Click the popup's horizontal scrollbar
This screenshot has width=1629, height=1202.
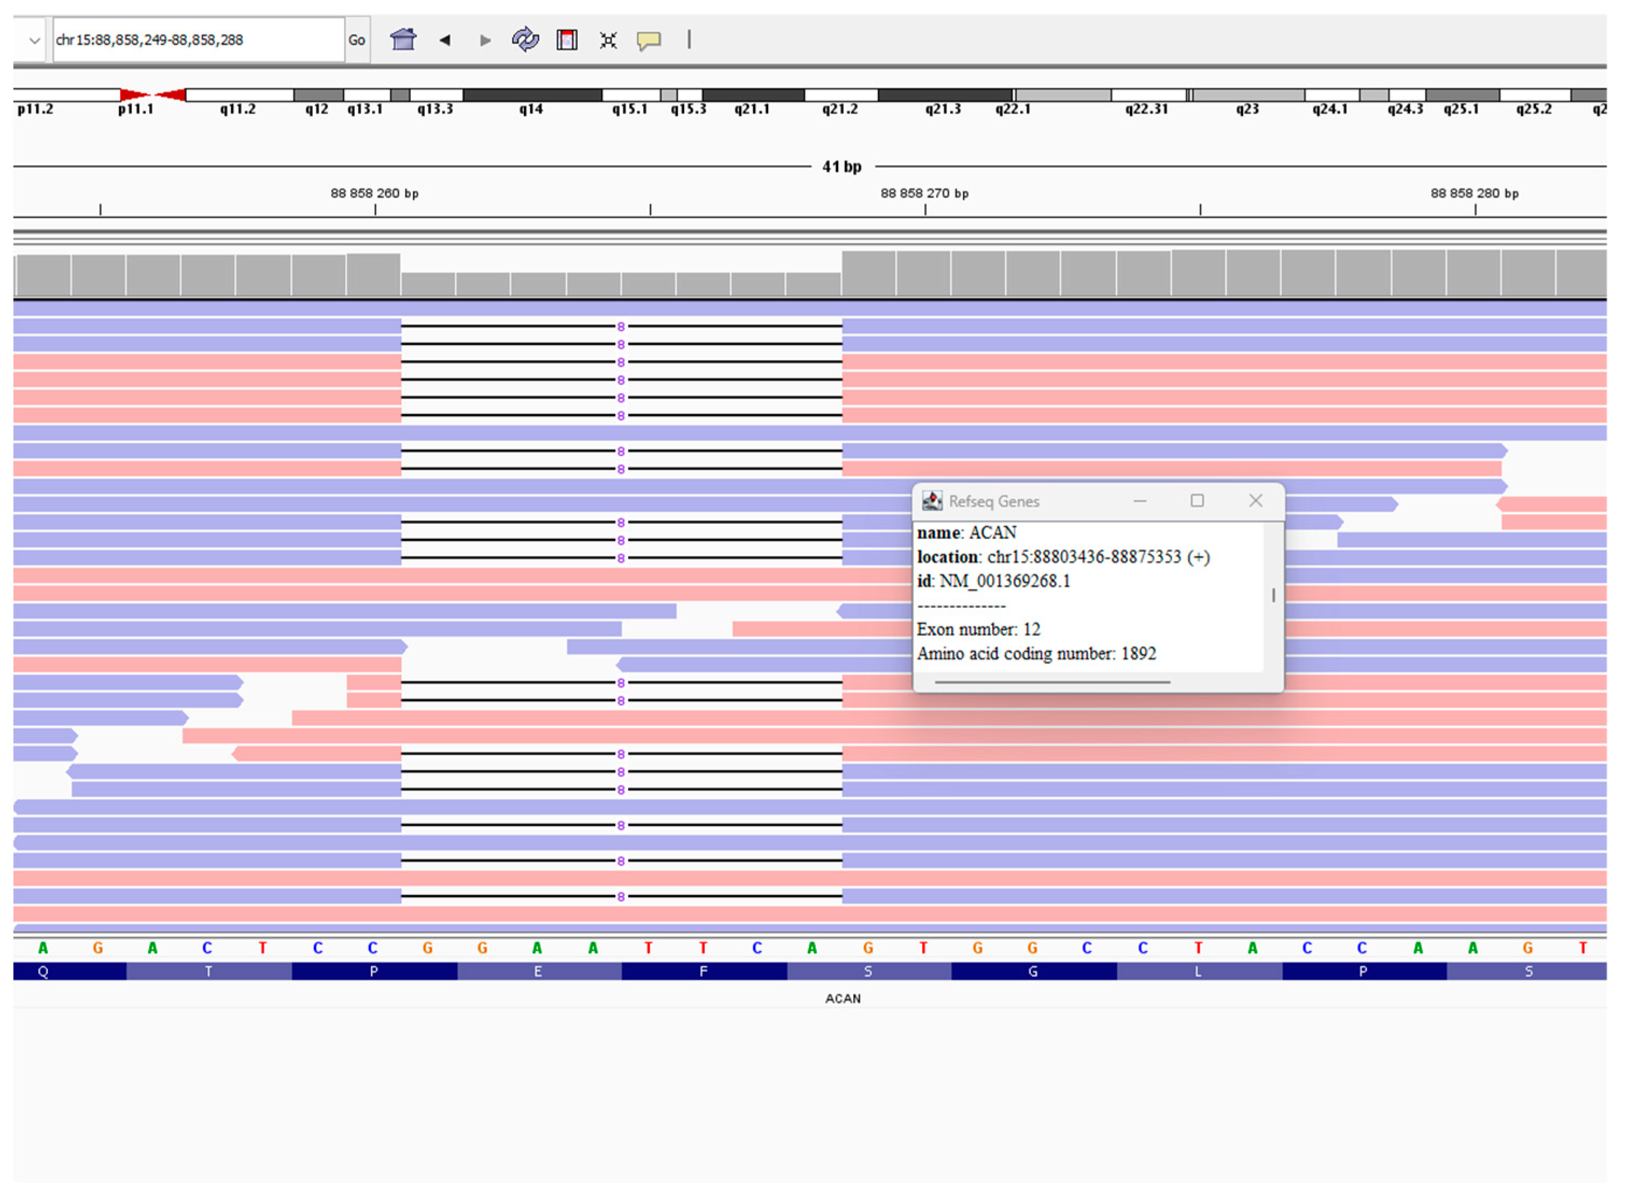1052,682
